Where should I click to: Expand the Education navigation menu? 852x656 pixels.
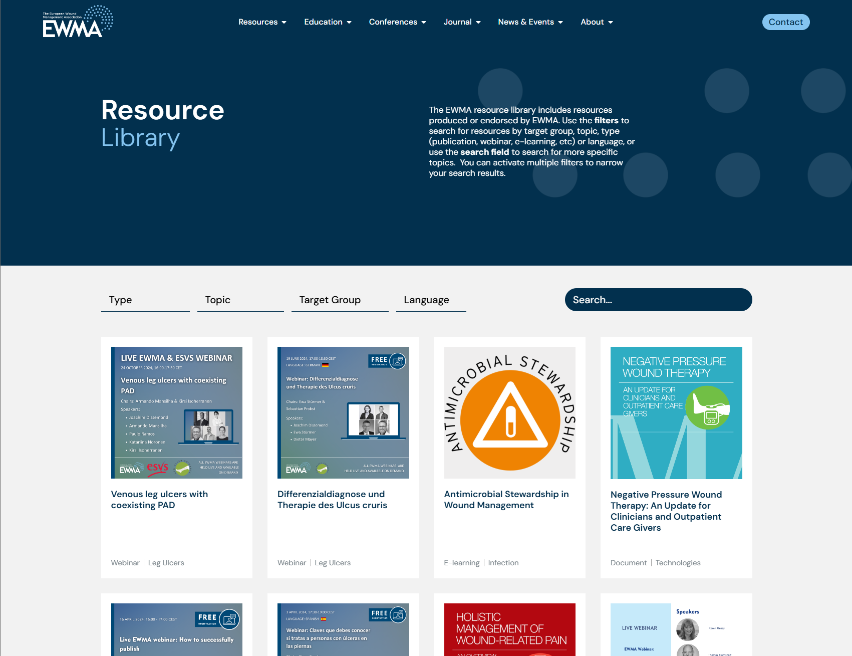328,22
